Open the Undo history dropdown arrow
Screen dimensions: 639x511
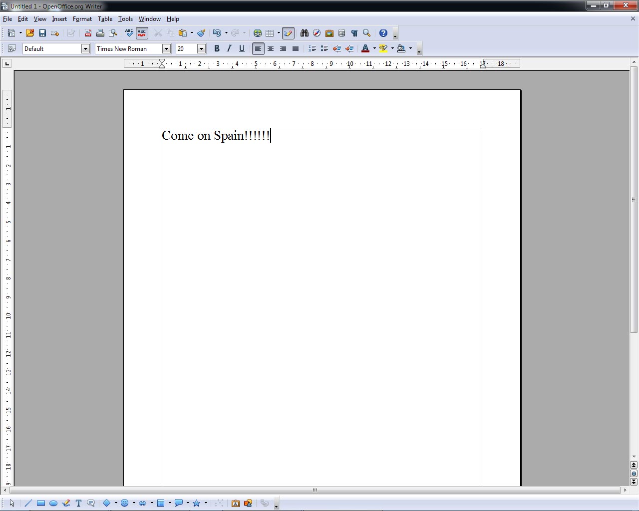226,33
